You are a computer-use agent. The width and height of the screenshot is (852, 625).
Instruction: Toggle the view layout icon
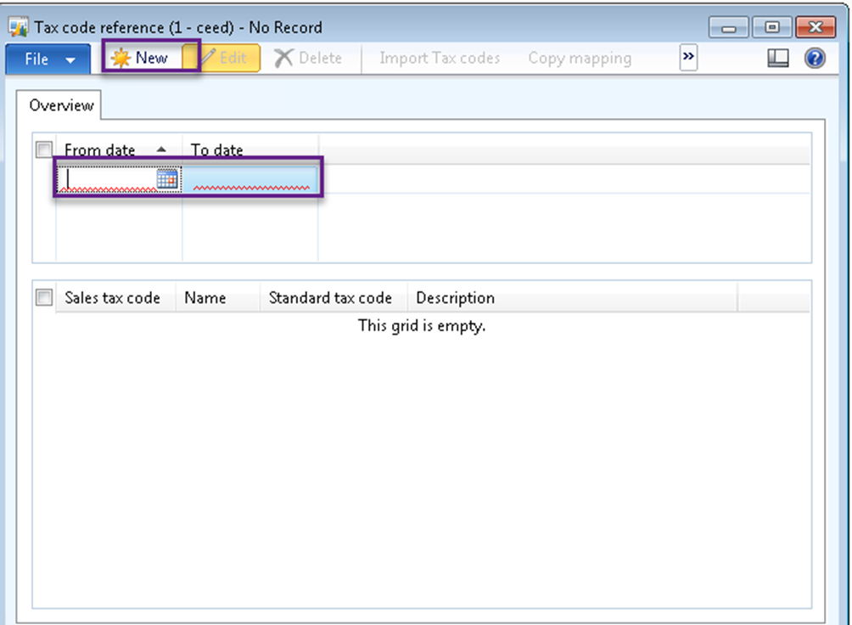tap(777, 58)
